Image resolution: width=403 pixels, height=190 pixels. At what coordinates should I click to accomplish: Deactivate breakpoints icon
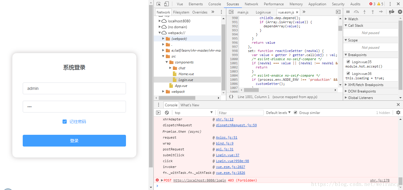pos(391,12)
